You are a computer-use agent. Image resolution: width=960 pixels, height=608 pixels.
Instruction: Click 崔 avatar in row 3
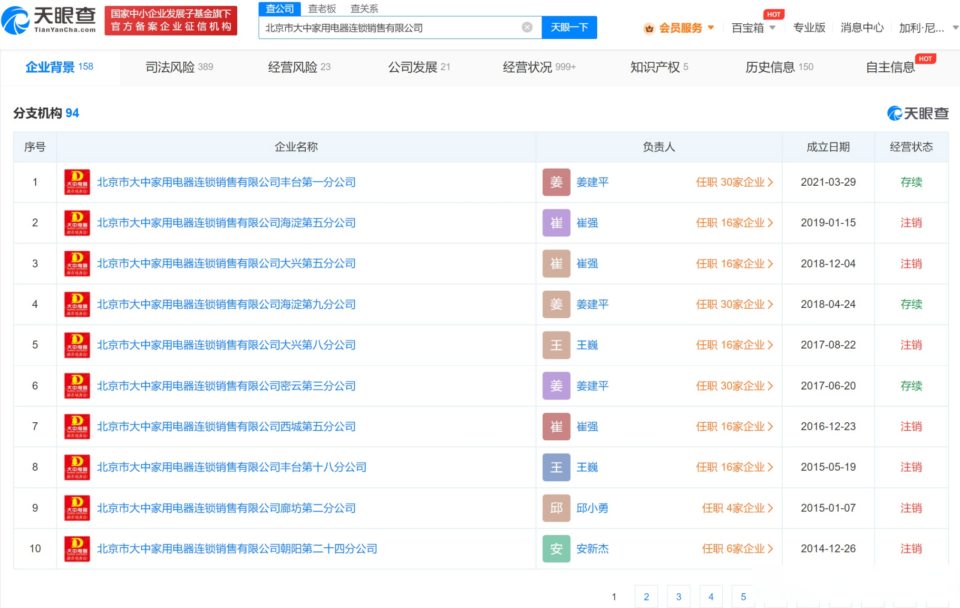tap(556, 264)
